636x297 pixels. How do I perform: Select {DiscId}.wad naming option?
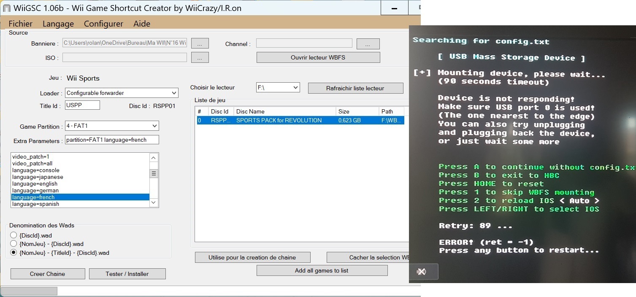tap(14, 235)
